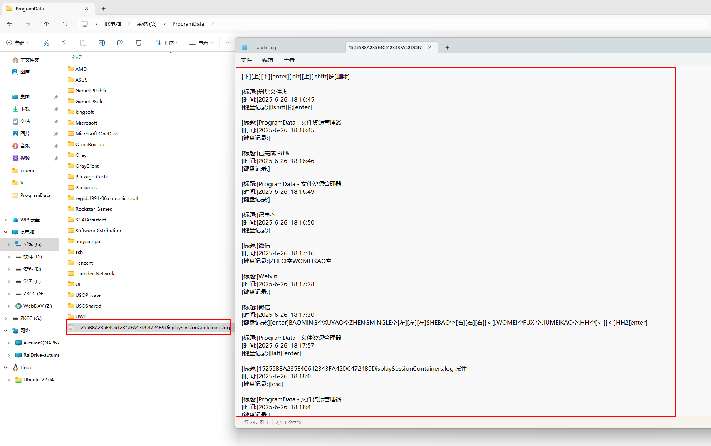Click the Delete trash can icon
The width and height of the screenshot is (711, 446).
139,43
